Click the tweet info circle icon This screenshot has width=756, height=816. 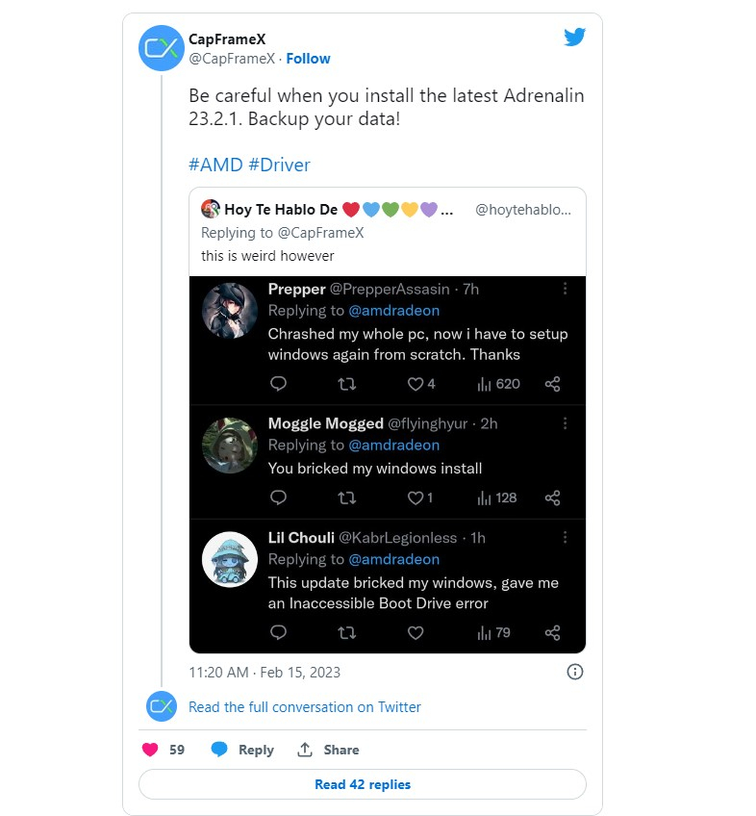tap(574, 672)
